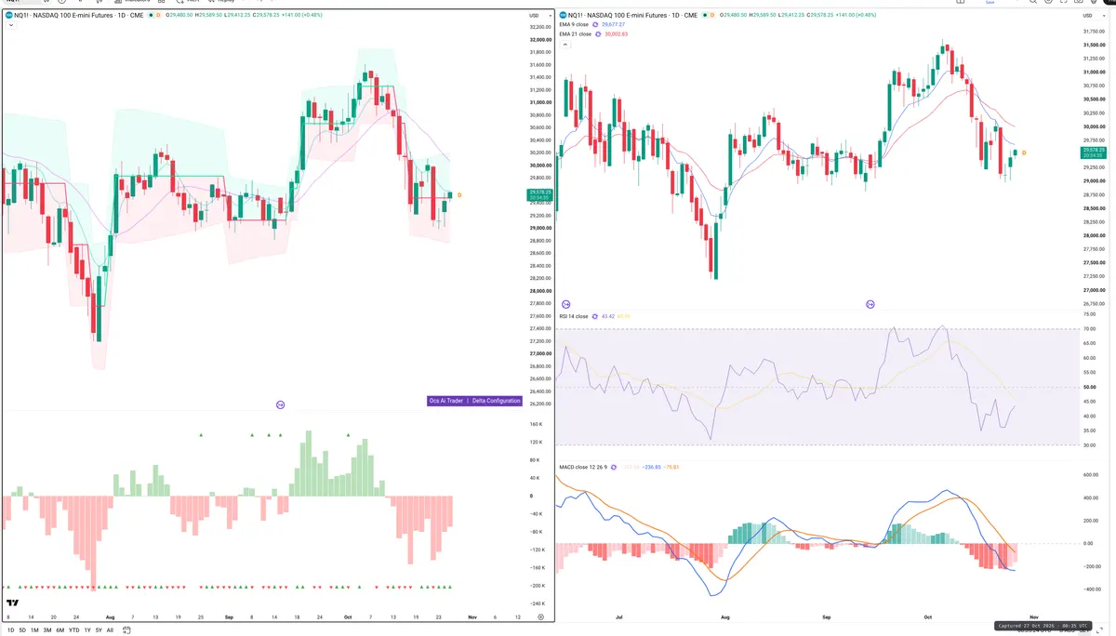Open left chart settings gear icon
1116x636 pixels.
pyautogui.click(x=540, y=617)
